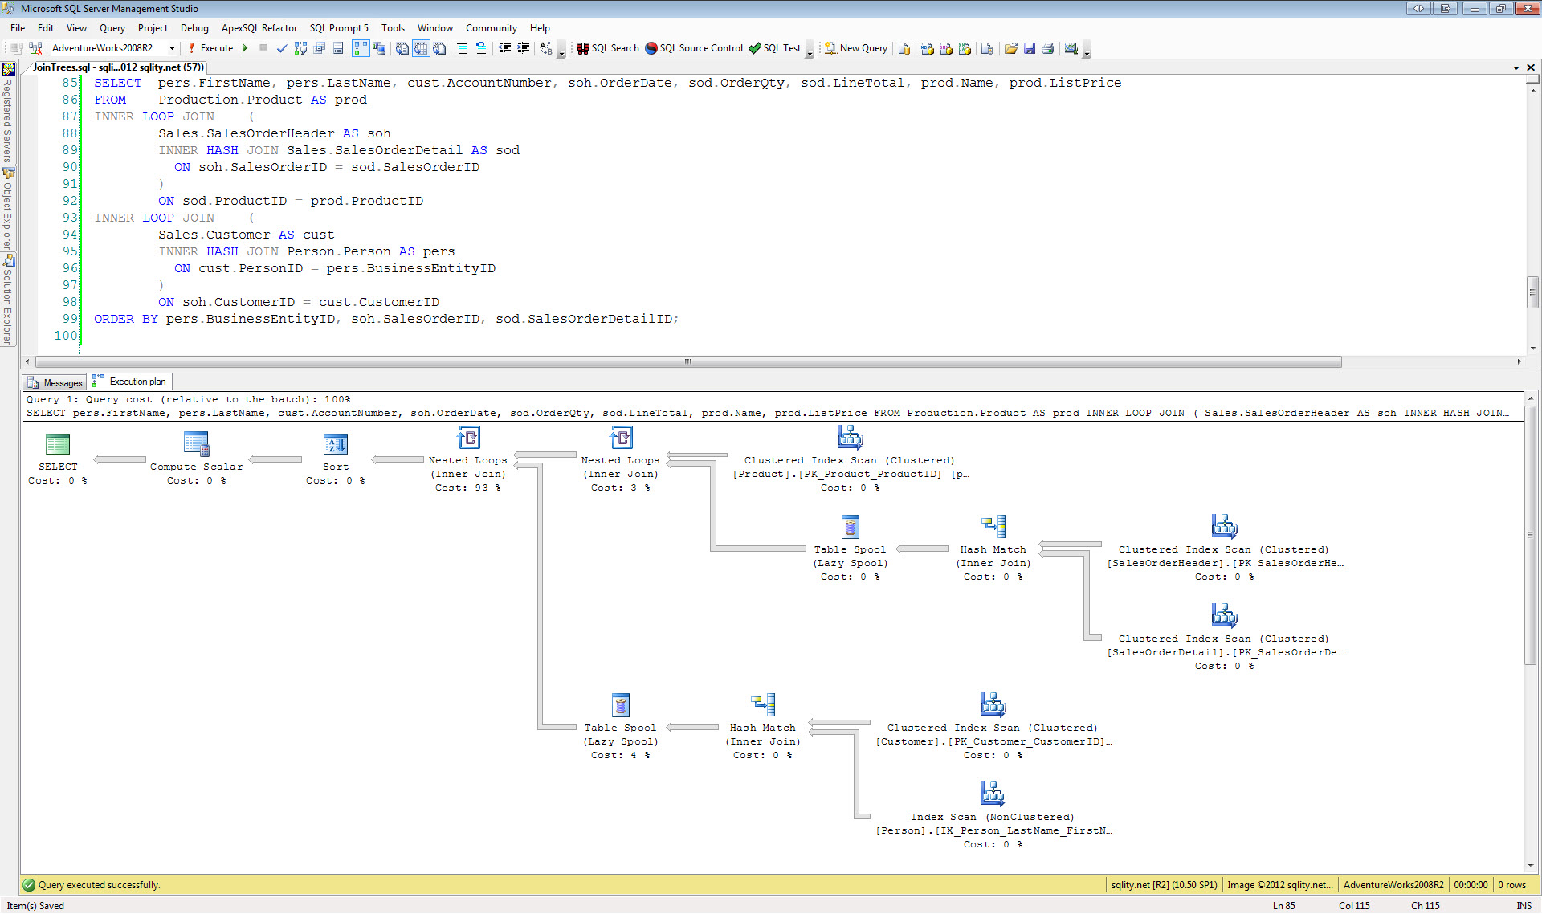Click the Execute query button
1542x914 pixels.
pyautogui.click(x=210, y=48)
